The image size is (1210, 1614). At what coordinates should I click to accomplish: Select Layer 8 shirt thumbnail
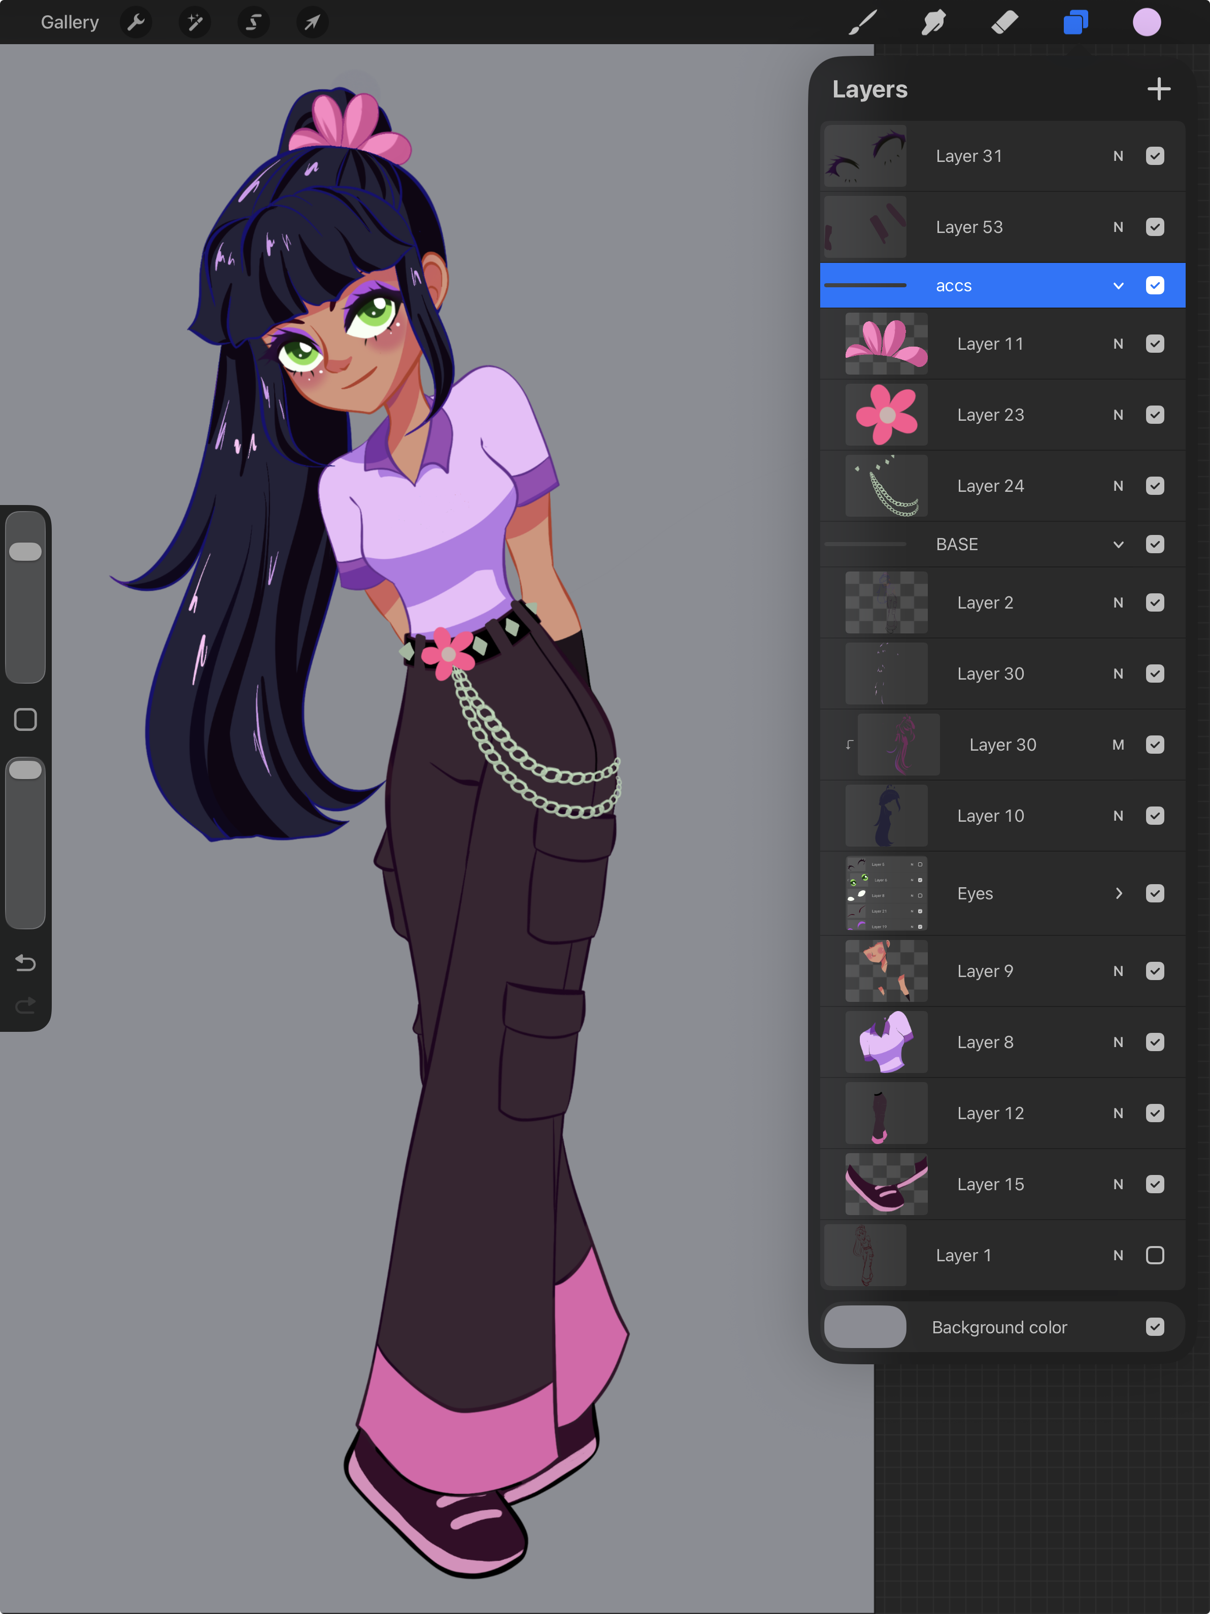coord(886,1042)
